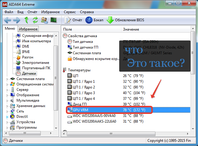
Task: Click the sensor list horizontal scrollbar thumb
Action: 111,134
